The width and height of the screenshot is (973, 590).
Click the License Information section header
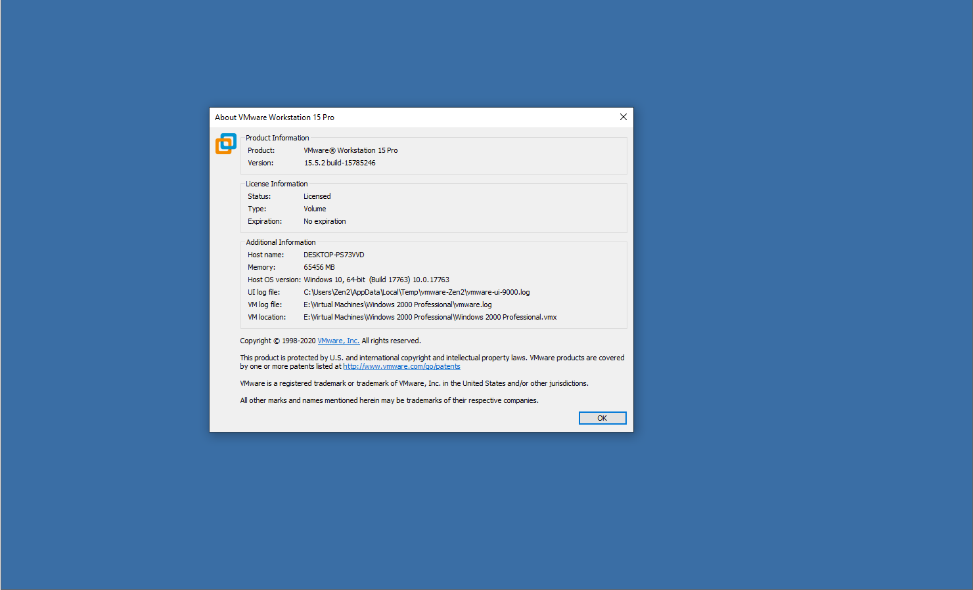276,184
